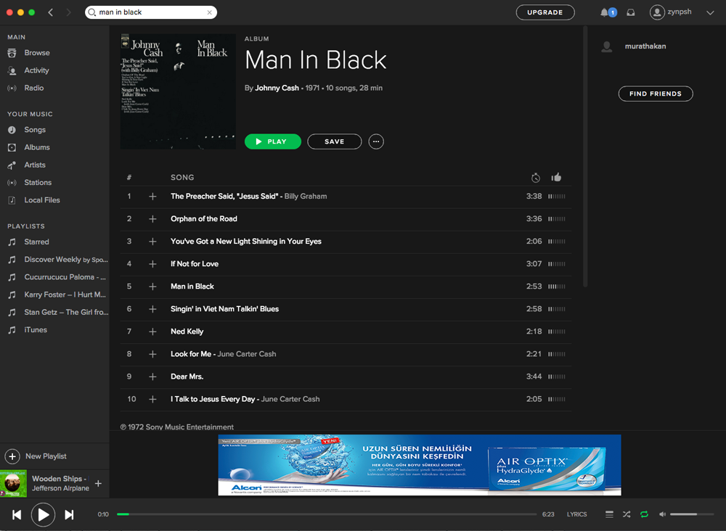Screen dimensions: 726x531
Task: Select the "Ned Kelly" song title
Action: point(187,332)
